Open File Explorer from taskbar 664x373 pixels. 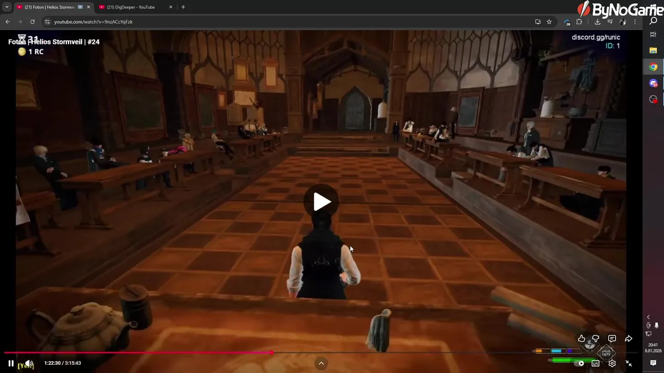coord(654,51)
